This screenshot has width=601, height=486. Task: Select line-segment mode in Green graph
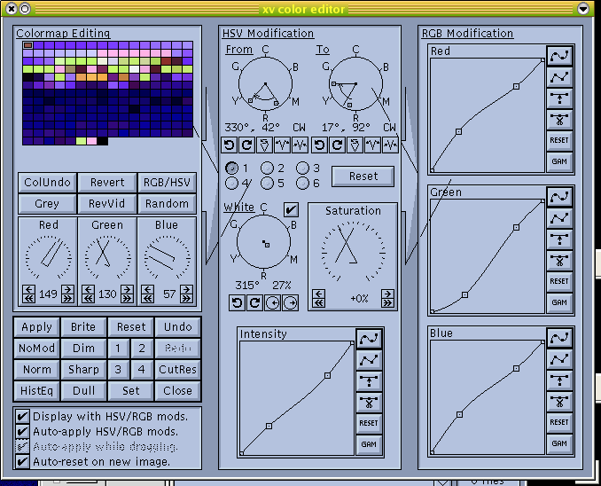559,218
